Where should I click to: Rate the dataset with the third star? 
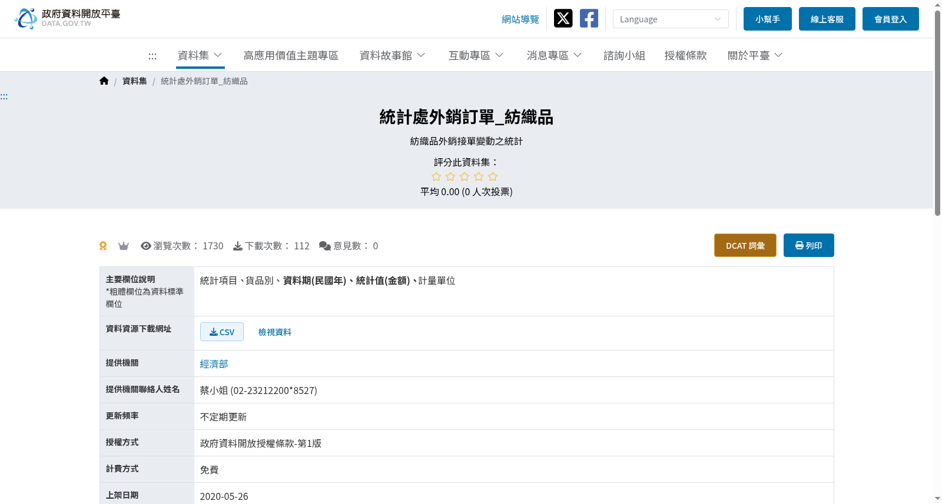click(x=465, y=176)
